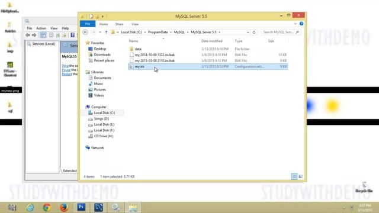Click Services (Local) tree node
The height and width of the screenshot is (213, 379).
pyautogui.click(x=43, y=44)
